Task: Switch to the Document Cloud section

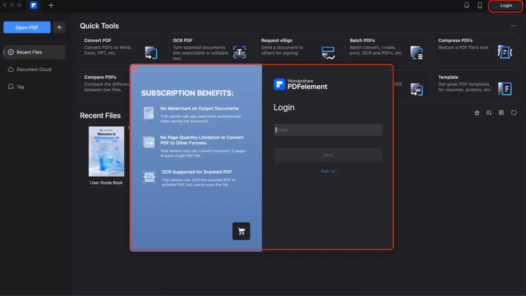Action: (x=32, y=69)
